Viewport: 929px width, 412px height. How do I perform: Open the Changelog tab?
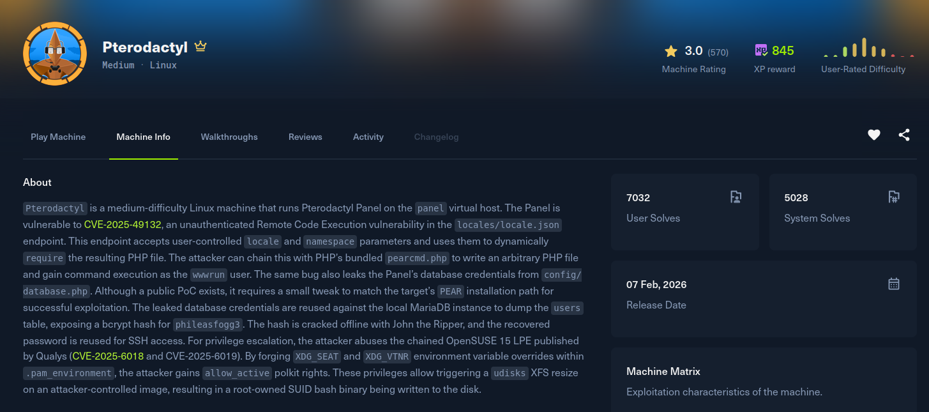point(436,137)
